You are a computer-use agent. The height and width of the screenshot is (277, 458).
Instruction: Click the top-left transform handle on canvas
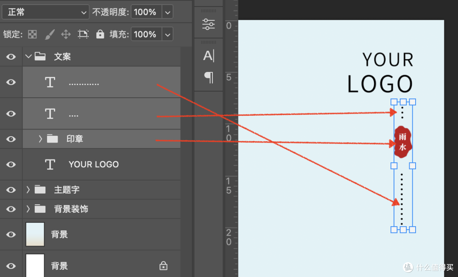point(394,102)
